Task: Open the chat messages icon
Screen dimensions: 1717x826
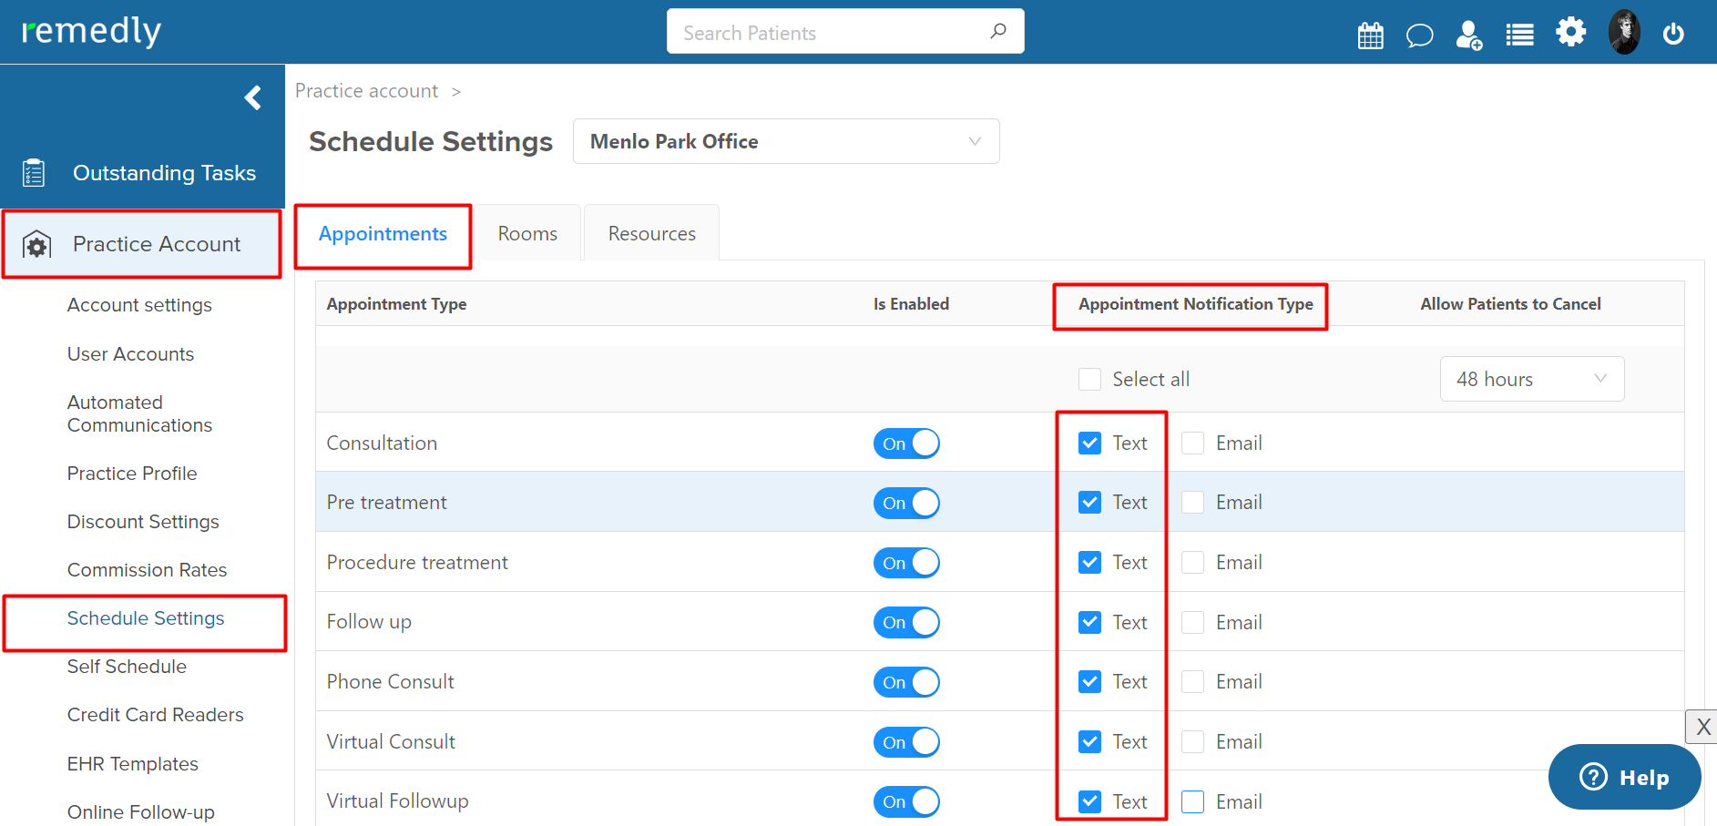Action: coord(1419,36)
